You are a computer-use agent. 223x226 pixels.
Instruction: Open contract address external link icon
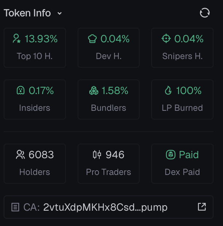[x=202, y=207]
